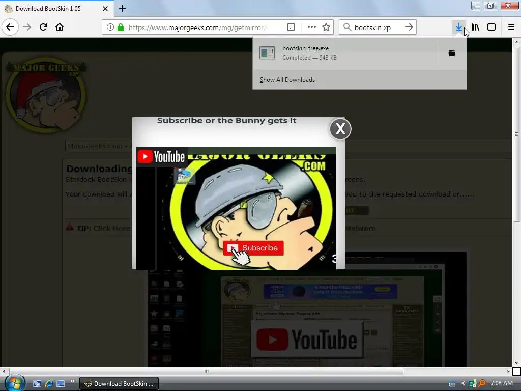
Task: Click the URL address field
Action: [x=198, y=27]
